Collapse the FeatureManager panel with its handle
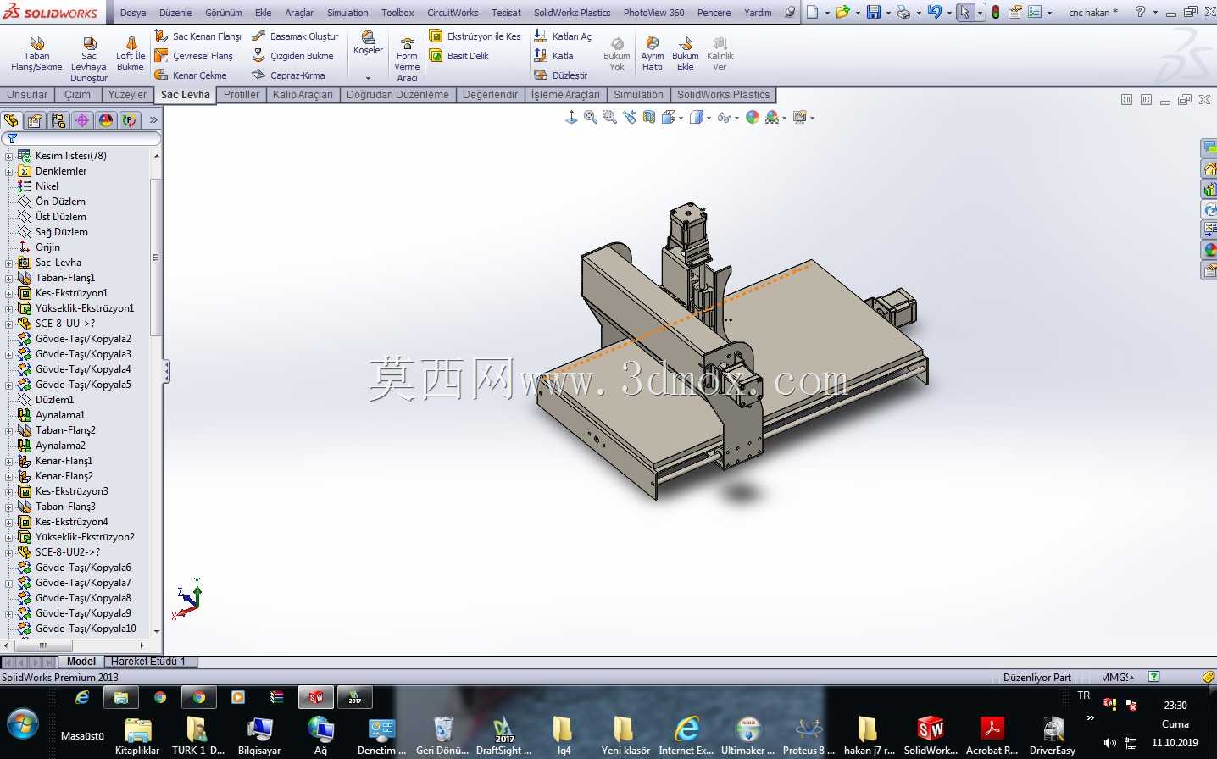 pos(166,371)
